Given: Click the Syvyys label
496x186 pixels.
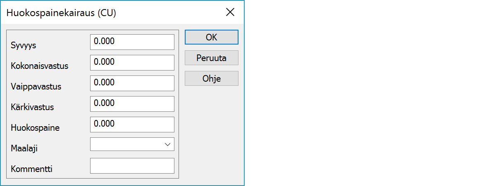Looking at the screenshot, I should 24,45.
